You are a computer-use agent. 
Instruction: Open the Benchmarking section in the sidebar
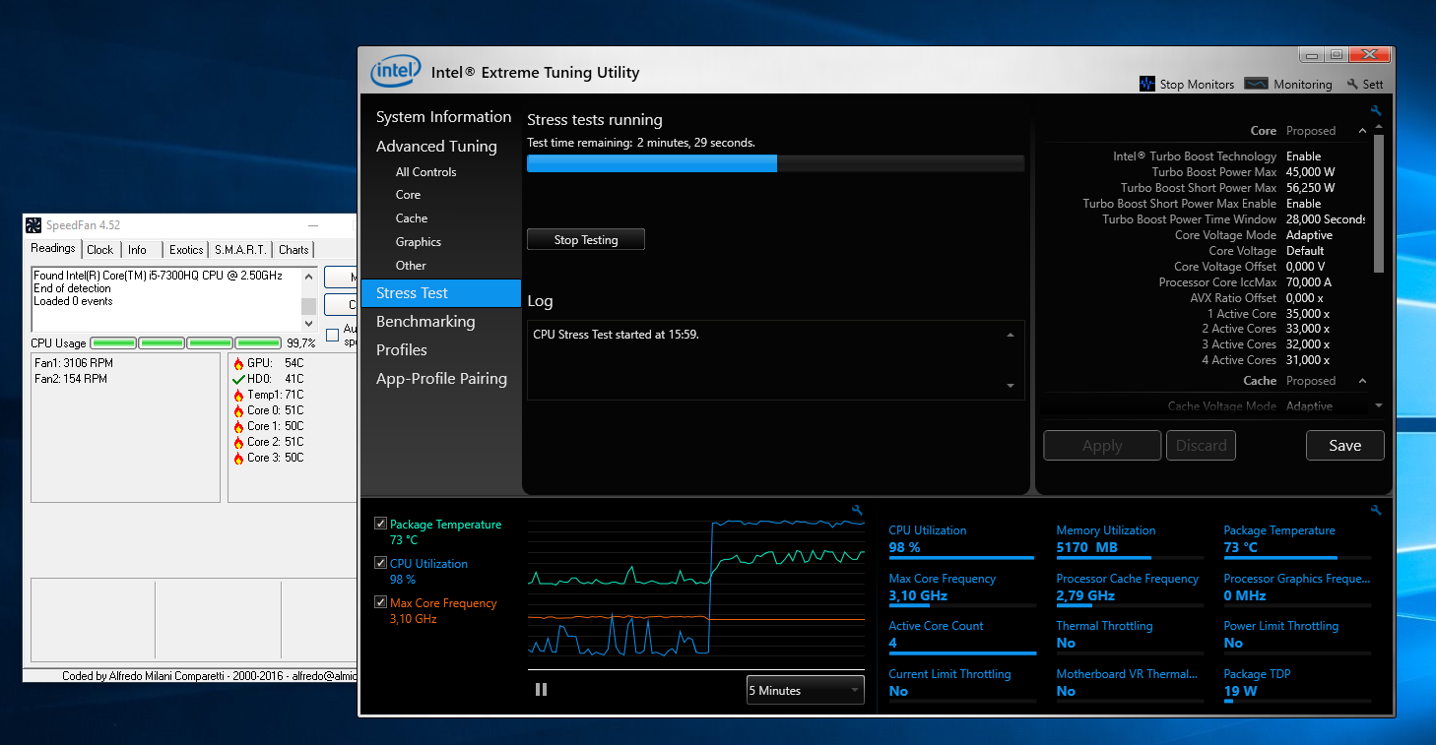pos(425,322)
